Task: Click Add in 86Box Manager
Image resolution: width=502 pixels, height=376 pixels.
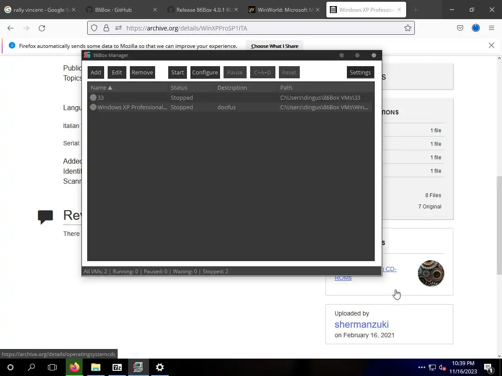Action: pyautogui.click(x=96, y=72)
